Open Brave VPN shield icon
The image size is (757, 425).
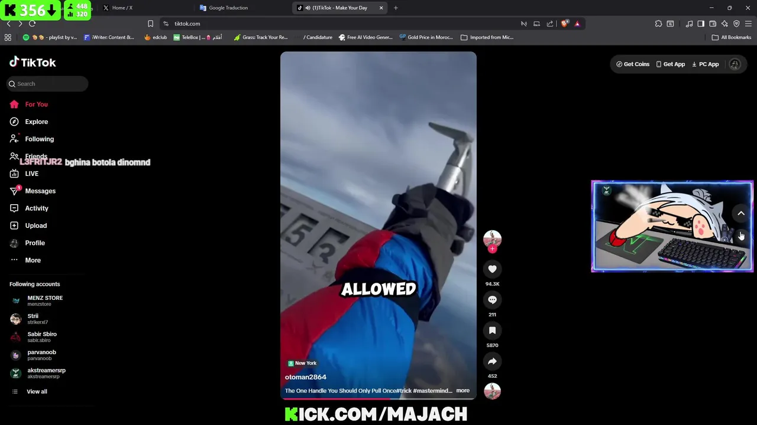736,24
